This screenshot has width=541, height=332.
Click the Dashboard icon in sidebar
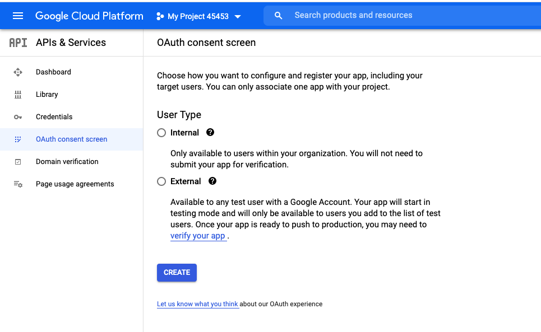point(18,72)
